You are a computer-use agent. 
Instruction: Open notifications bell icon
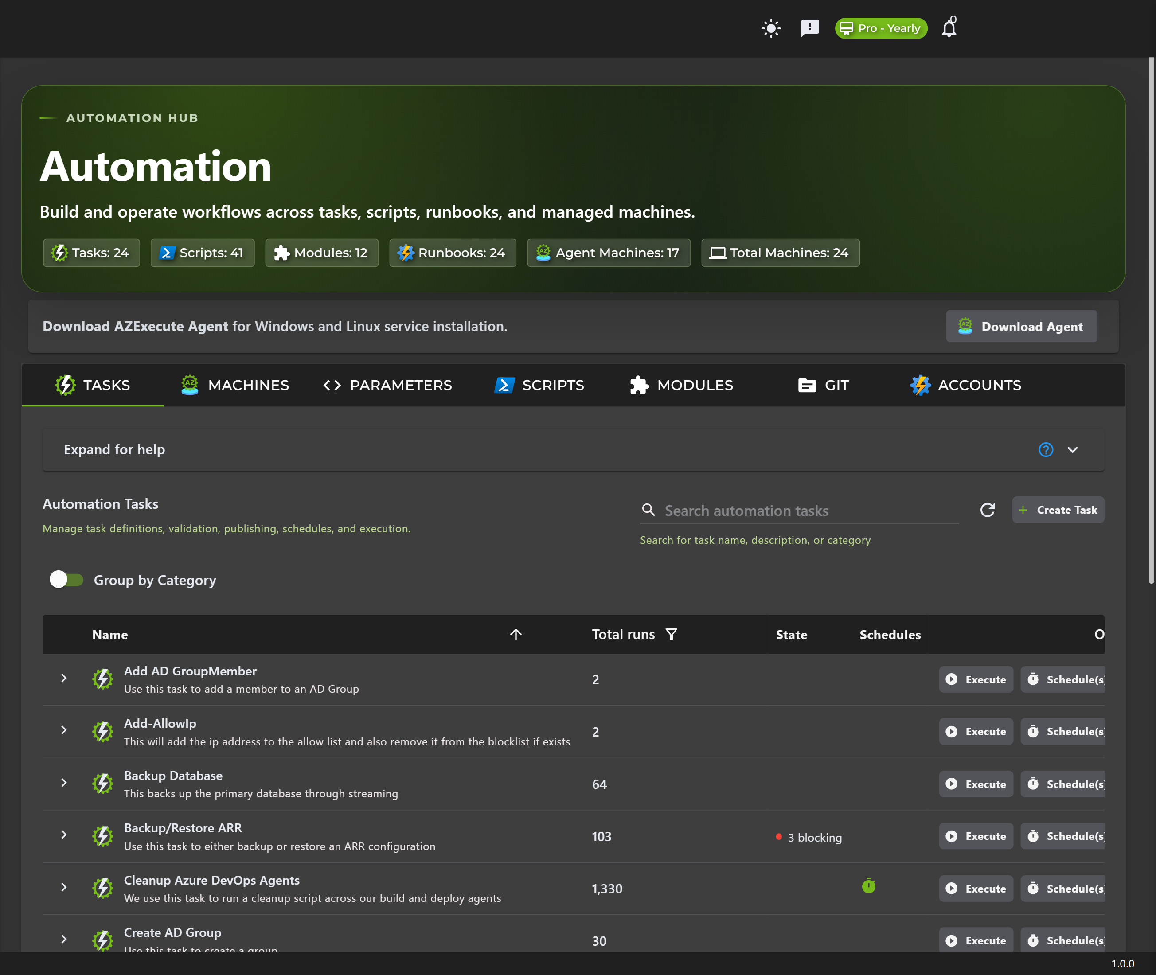(x=949, y=27)
